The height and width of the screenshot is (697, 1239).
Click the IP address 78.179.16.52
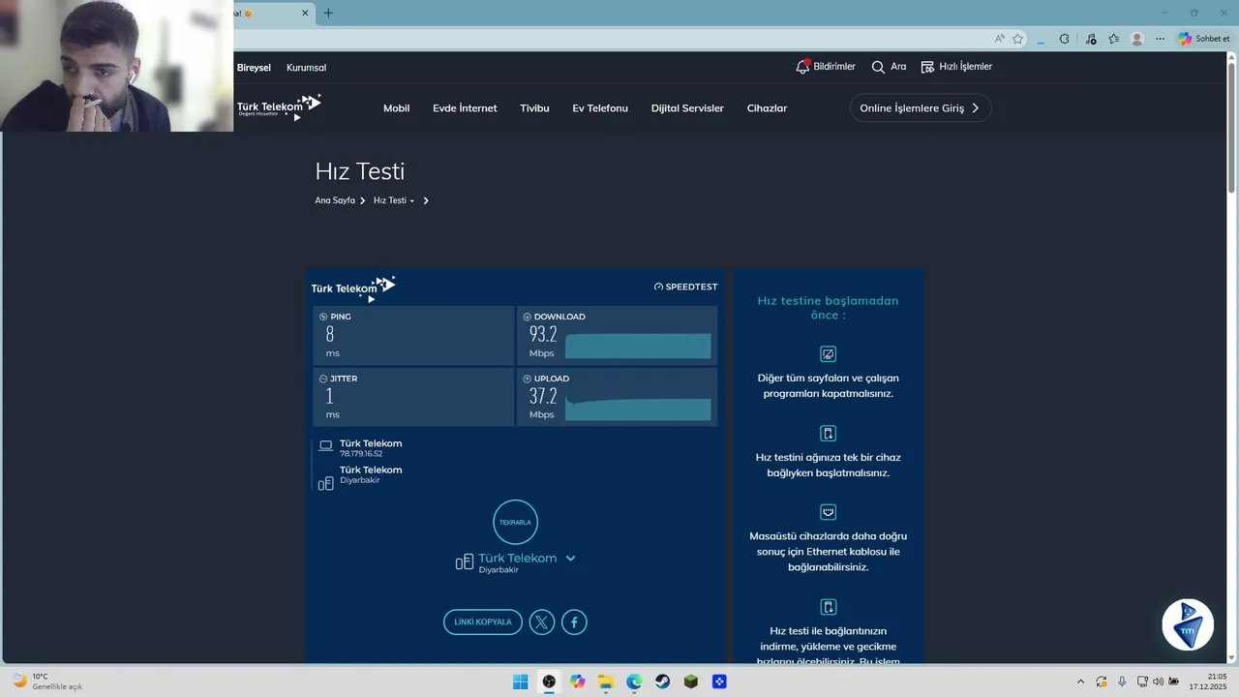point(361,454)
